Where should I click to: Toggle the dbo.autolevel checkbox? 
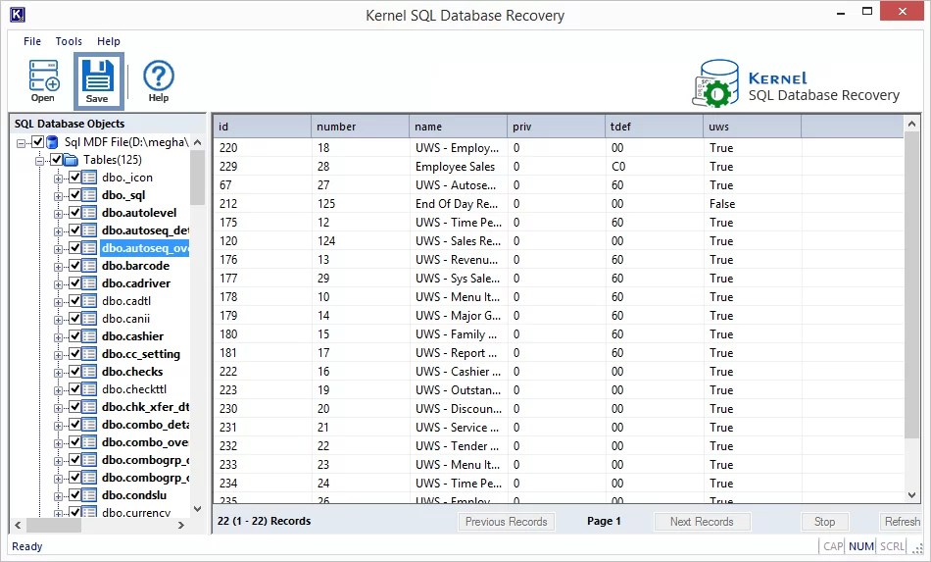click(74, 213)
